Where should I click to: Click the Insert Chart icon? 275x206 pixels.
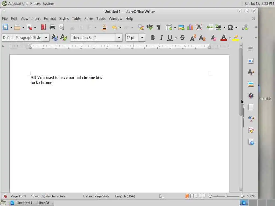click(x=190, y=27)
